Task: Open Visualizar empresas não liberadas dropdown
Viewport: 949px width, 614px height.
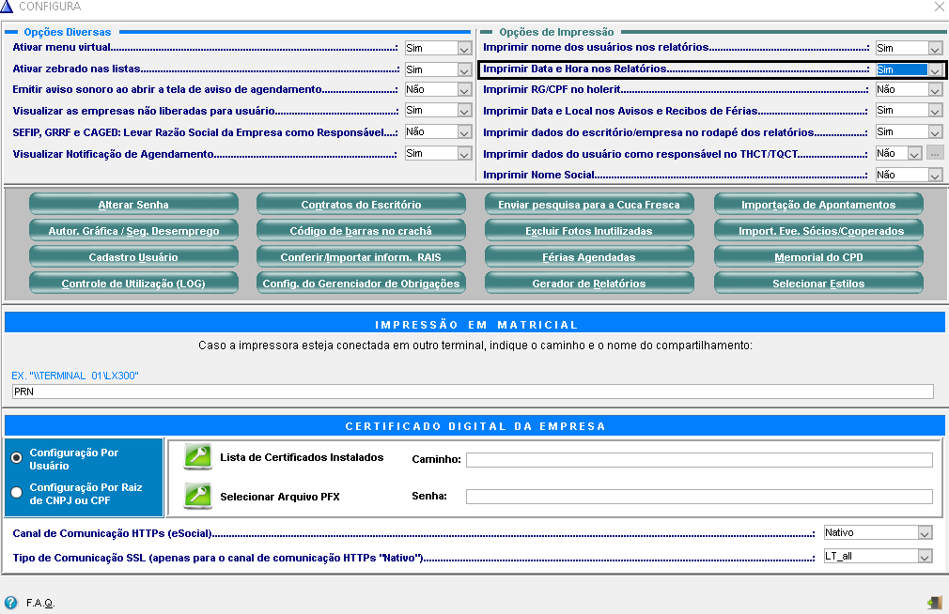Action: click(x=464, y=112)
